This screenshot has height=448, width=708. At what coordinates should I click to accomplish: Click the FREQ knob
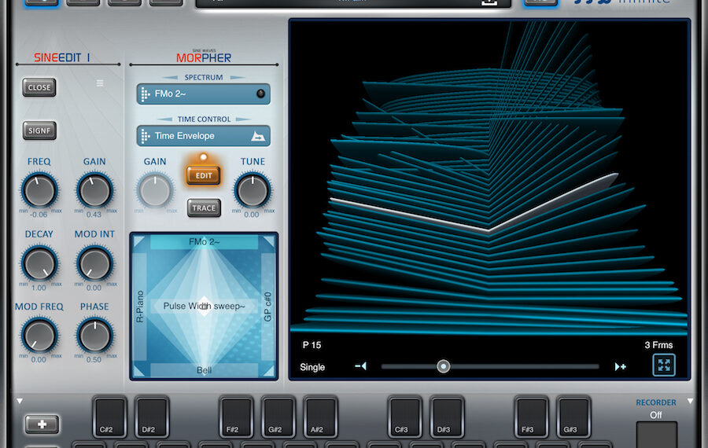pyautogui.click(x=39, y=190)
